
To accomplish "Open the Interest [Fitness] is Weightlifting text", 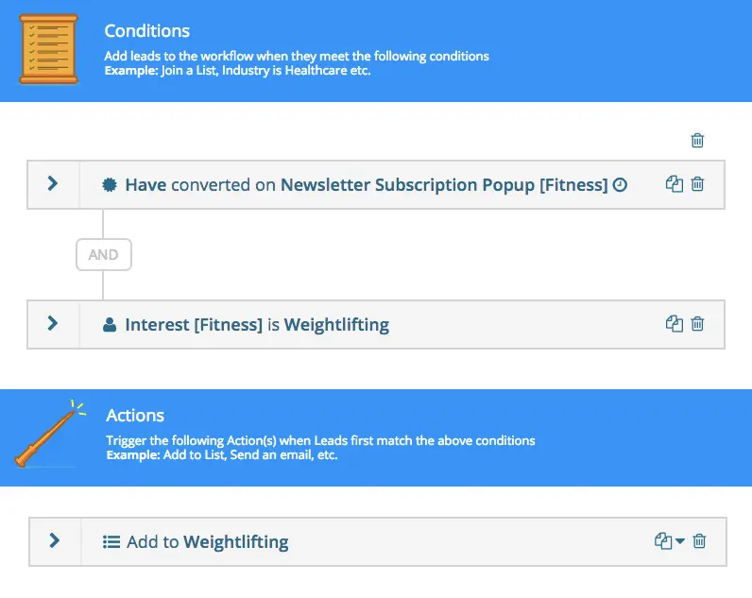I will (x=257, y=325).
